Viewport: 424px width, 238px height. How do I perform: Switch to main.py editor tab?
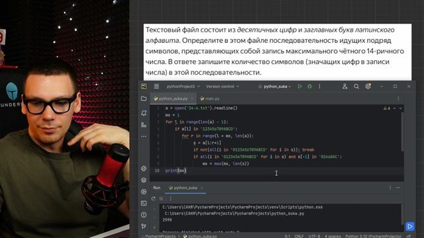point(210,99)
